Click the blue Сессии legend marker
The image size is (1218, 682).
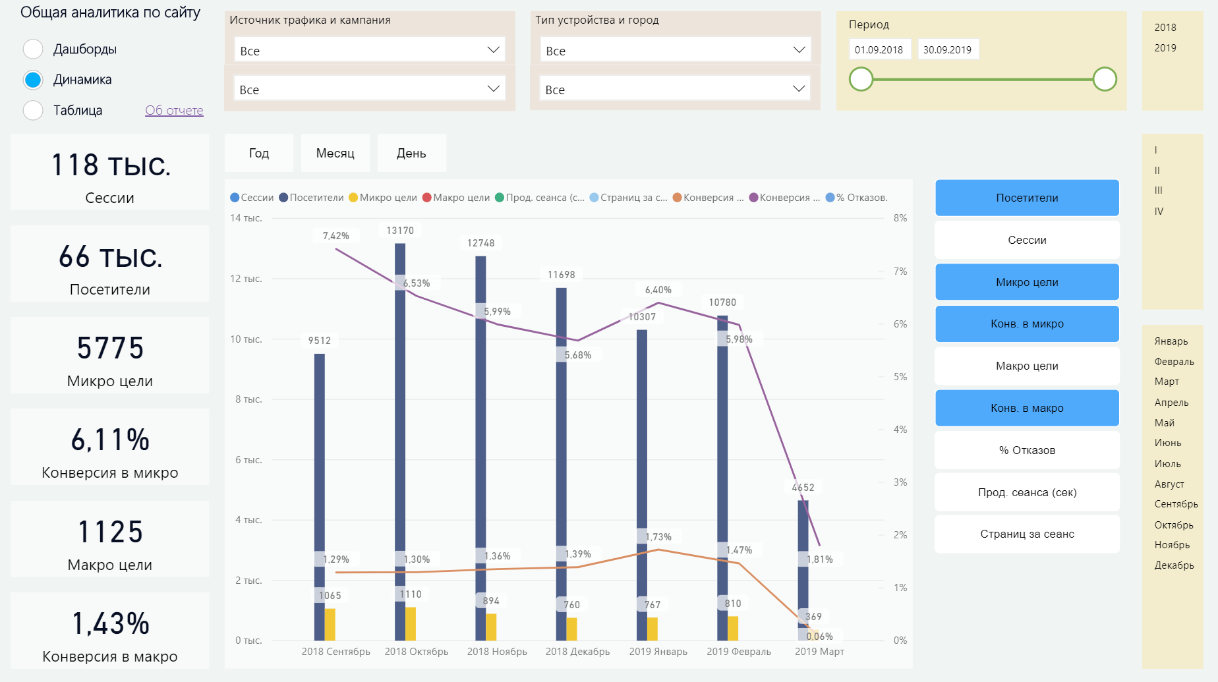tap(235, 198)
